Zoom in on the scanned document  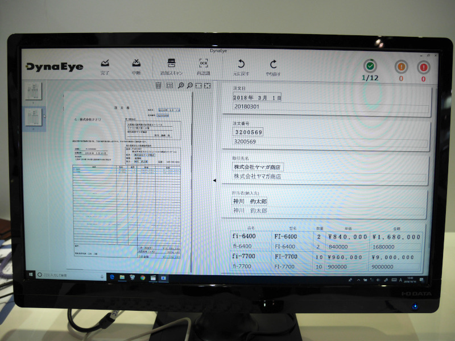click(x=181, y=85)
